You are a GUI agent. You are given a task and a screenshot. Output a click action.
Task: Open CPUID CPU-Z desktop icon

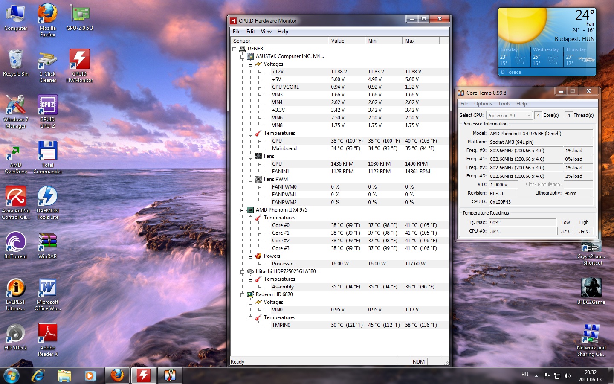[x=47, y=112]
